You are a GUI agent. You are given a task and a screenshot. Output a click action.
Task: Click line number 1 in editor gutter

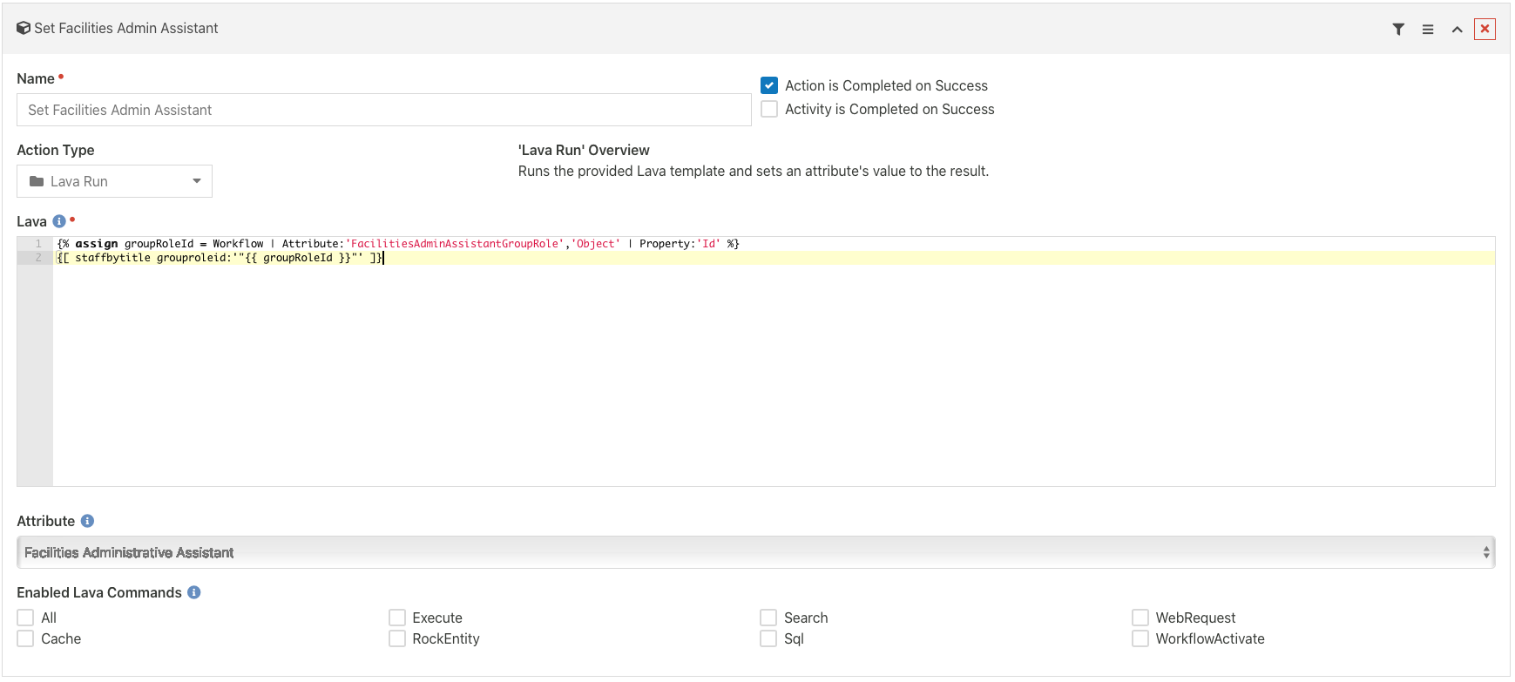38,244
